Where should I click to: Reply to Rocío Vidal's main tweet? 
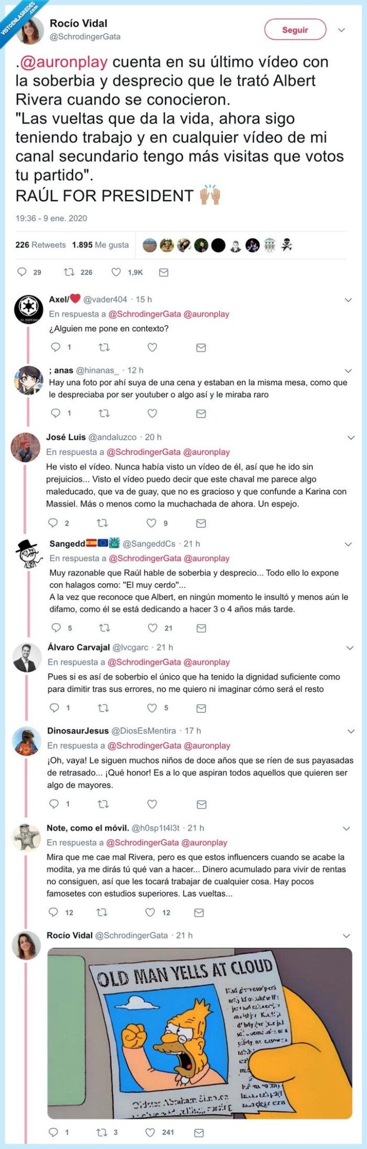tap(21, 271)
